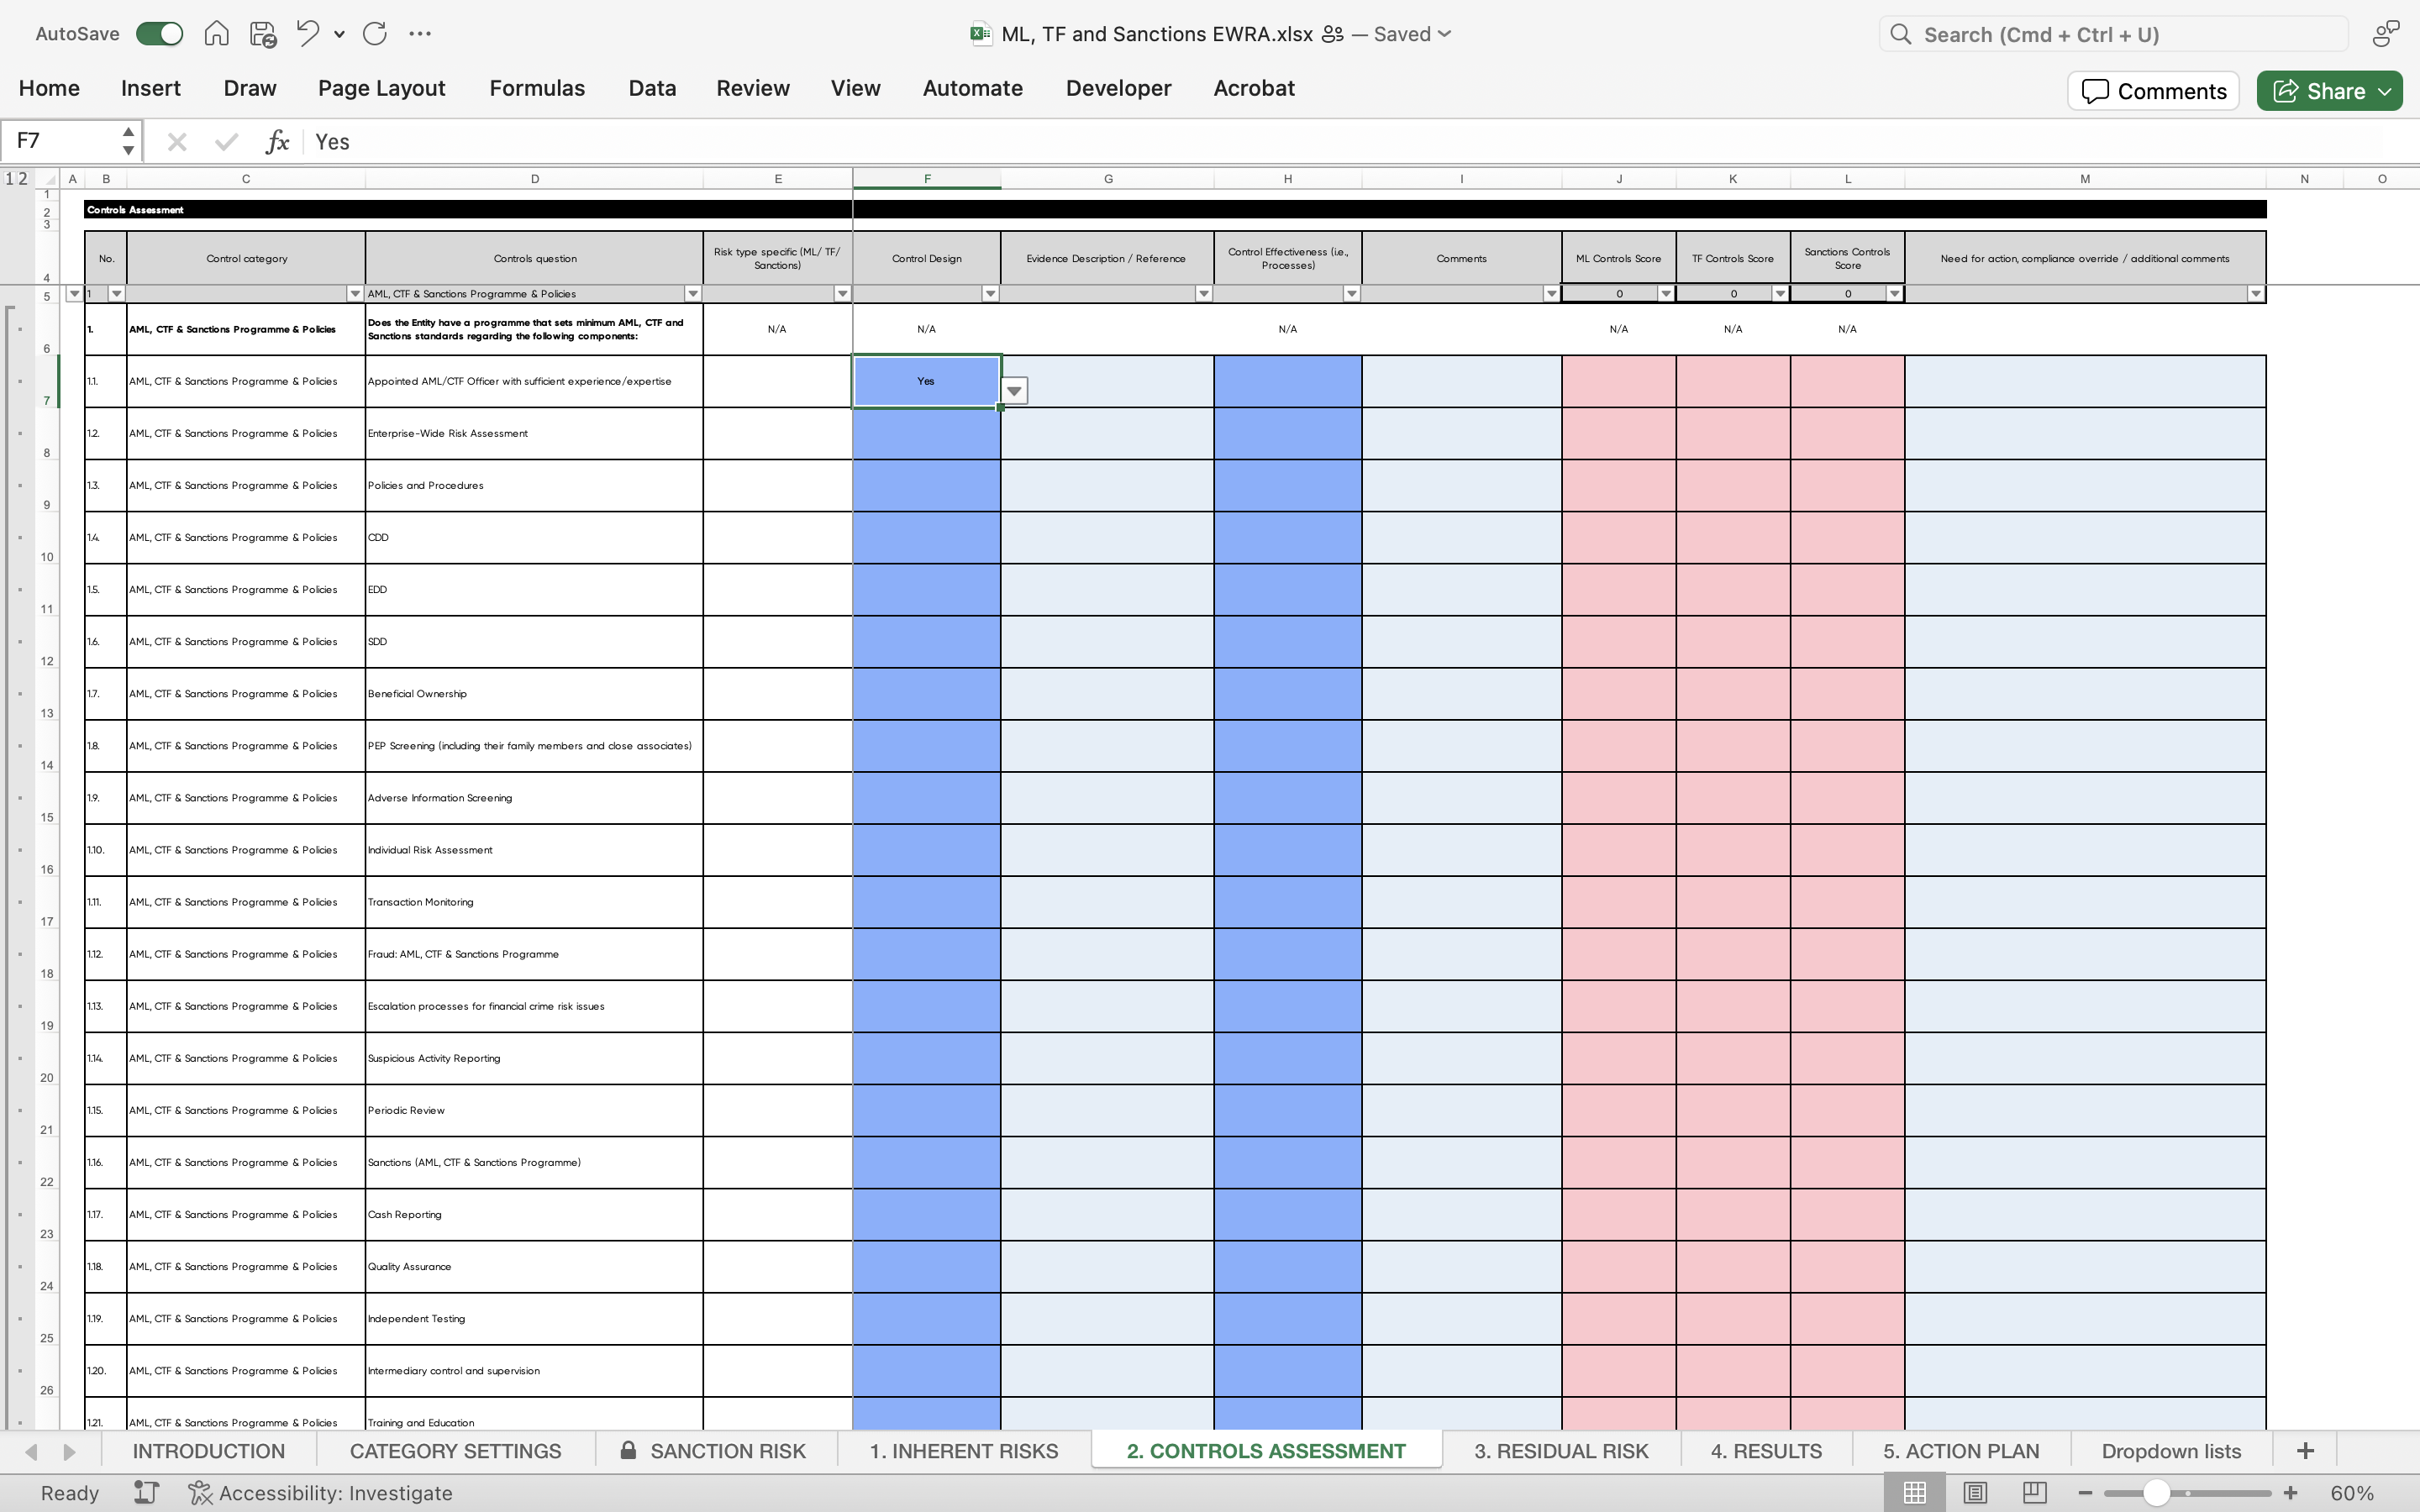Switch to the Formulas ribbon tab
This screenshot has width=2420, height=1512.
point(536,88)
